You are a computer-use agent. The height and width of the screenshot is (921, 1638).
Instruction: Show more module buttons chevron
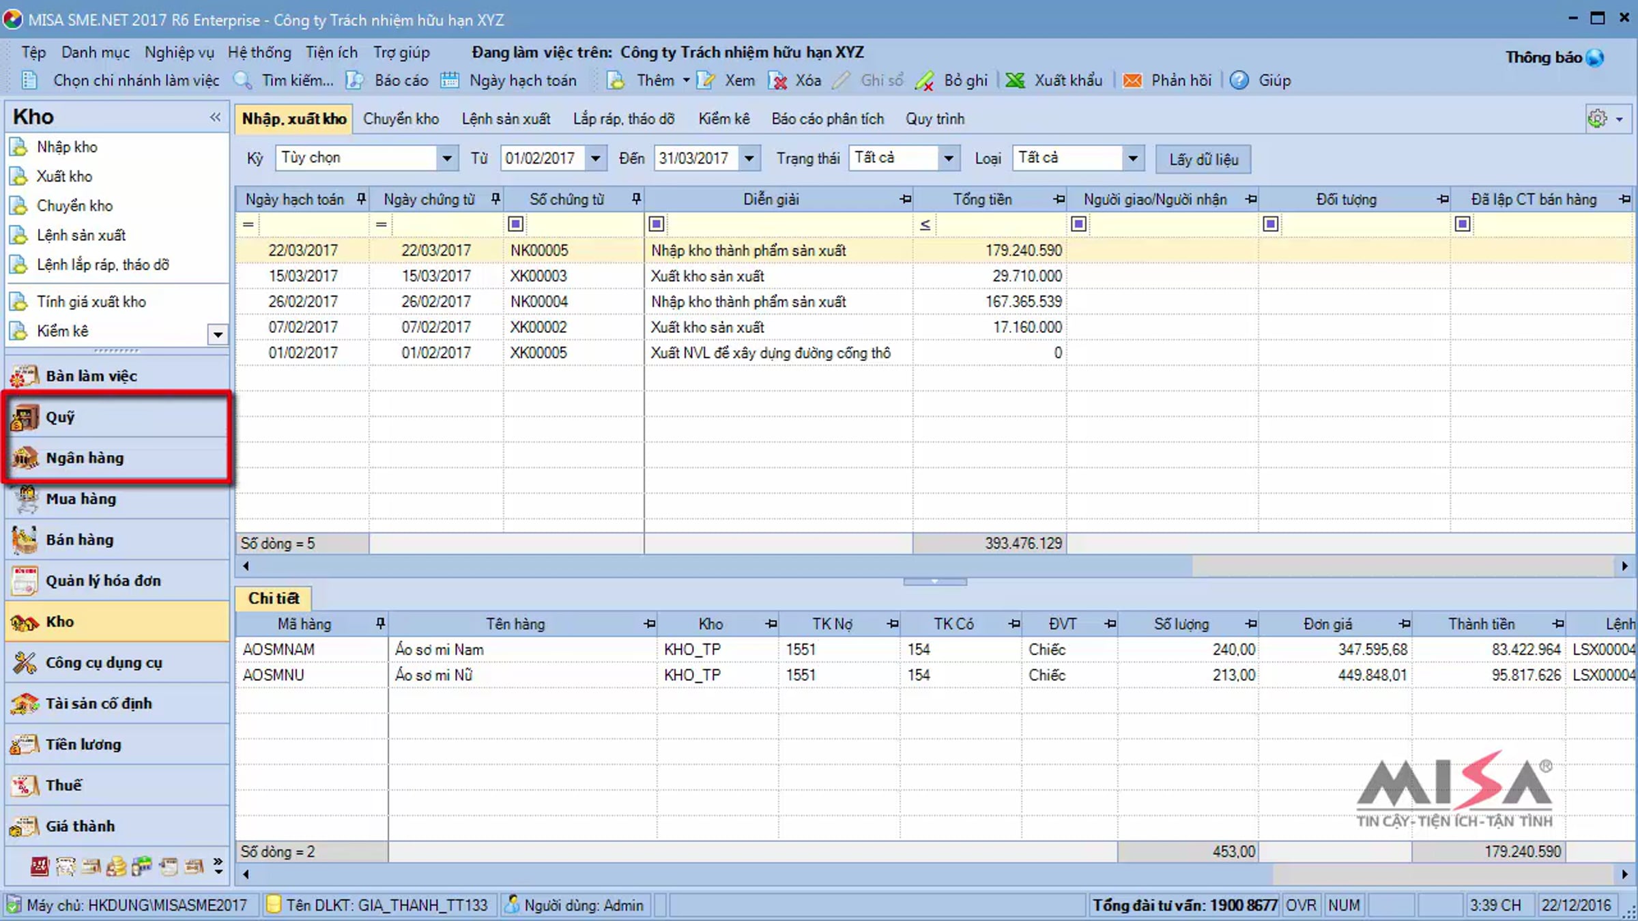coord(218,866)
